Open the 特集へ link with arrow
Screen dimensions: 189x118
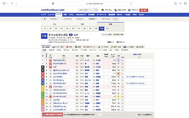pos(111,42)
